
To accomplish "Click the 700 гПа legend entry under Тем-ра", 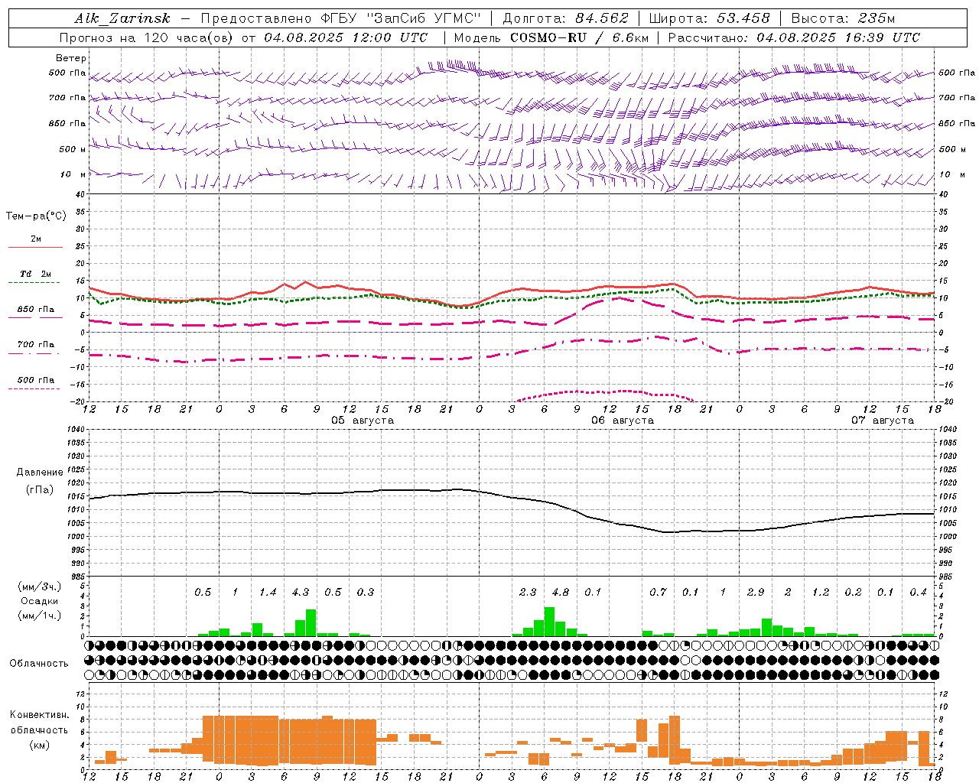I will point(36,345).
